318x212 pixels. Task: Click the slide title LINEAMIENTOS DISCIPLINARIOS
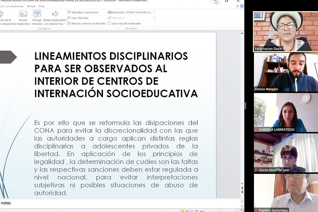[x=116, y=75]
